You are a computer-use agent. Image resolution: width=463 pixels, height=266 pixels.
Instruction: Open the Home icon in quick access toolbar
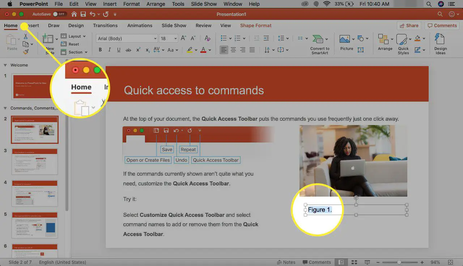tap(74, 14)
